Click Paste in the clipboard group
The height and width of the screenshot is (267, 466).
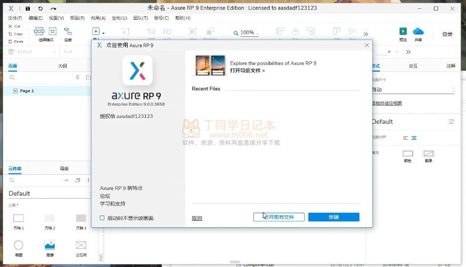click(16, 41)
